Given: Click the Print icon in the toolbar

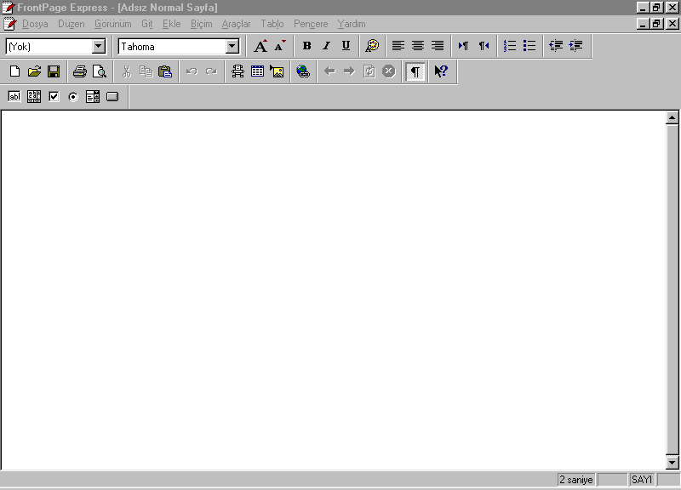Looking at the screenshot, I should pos(80,71).
